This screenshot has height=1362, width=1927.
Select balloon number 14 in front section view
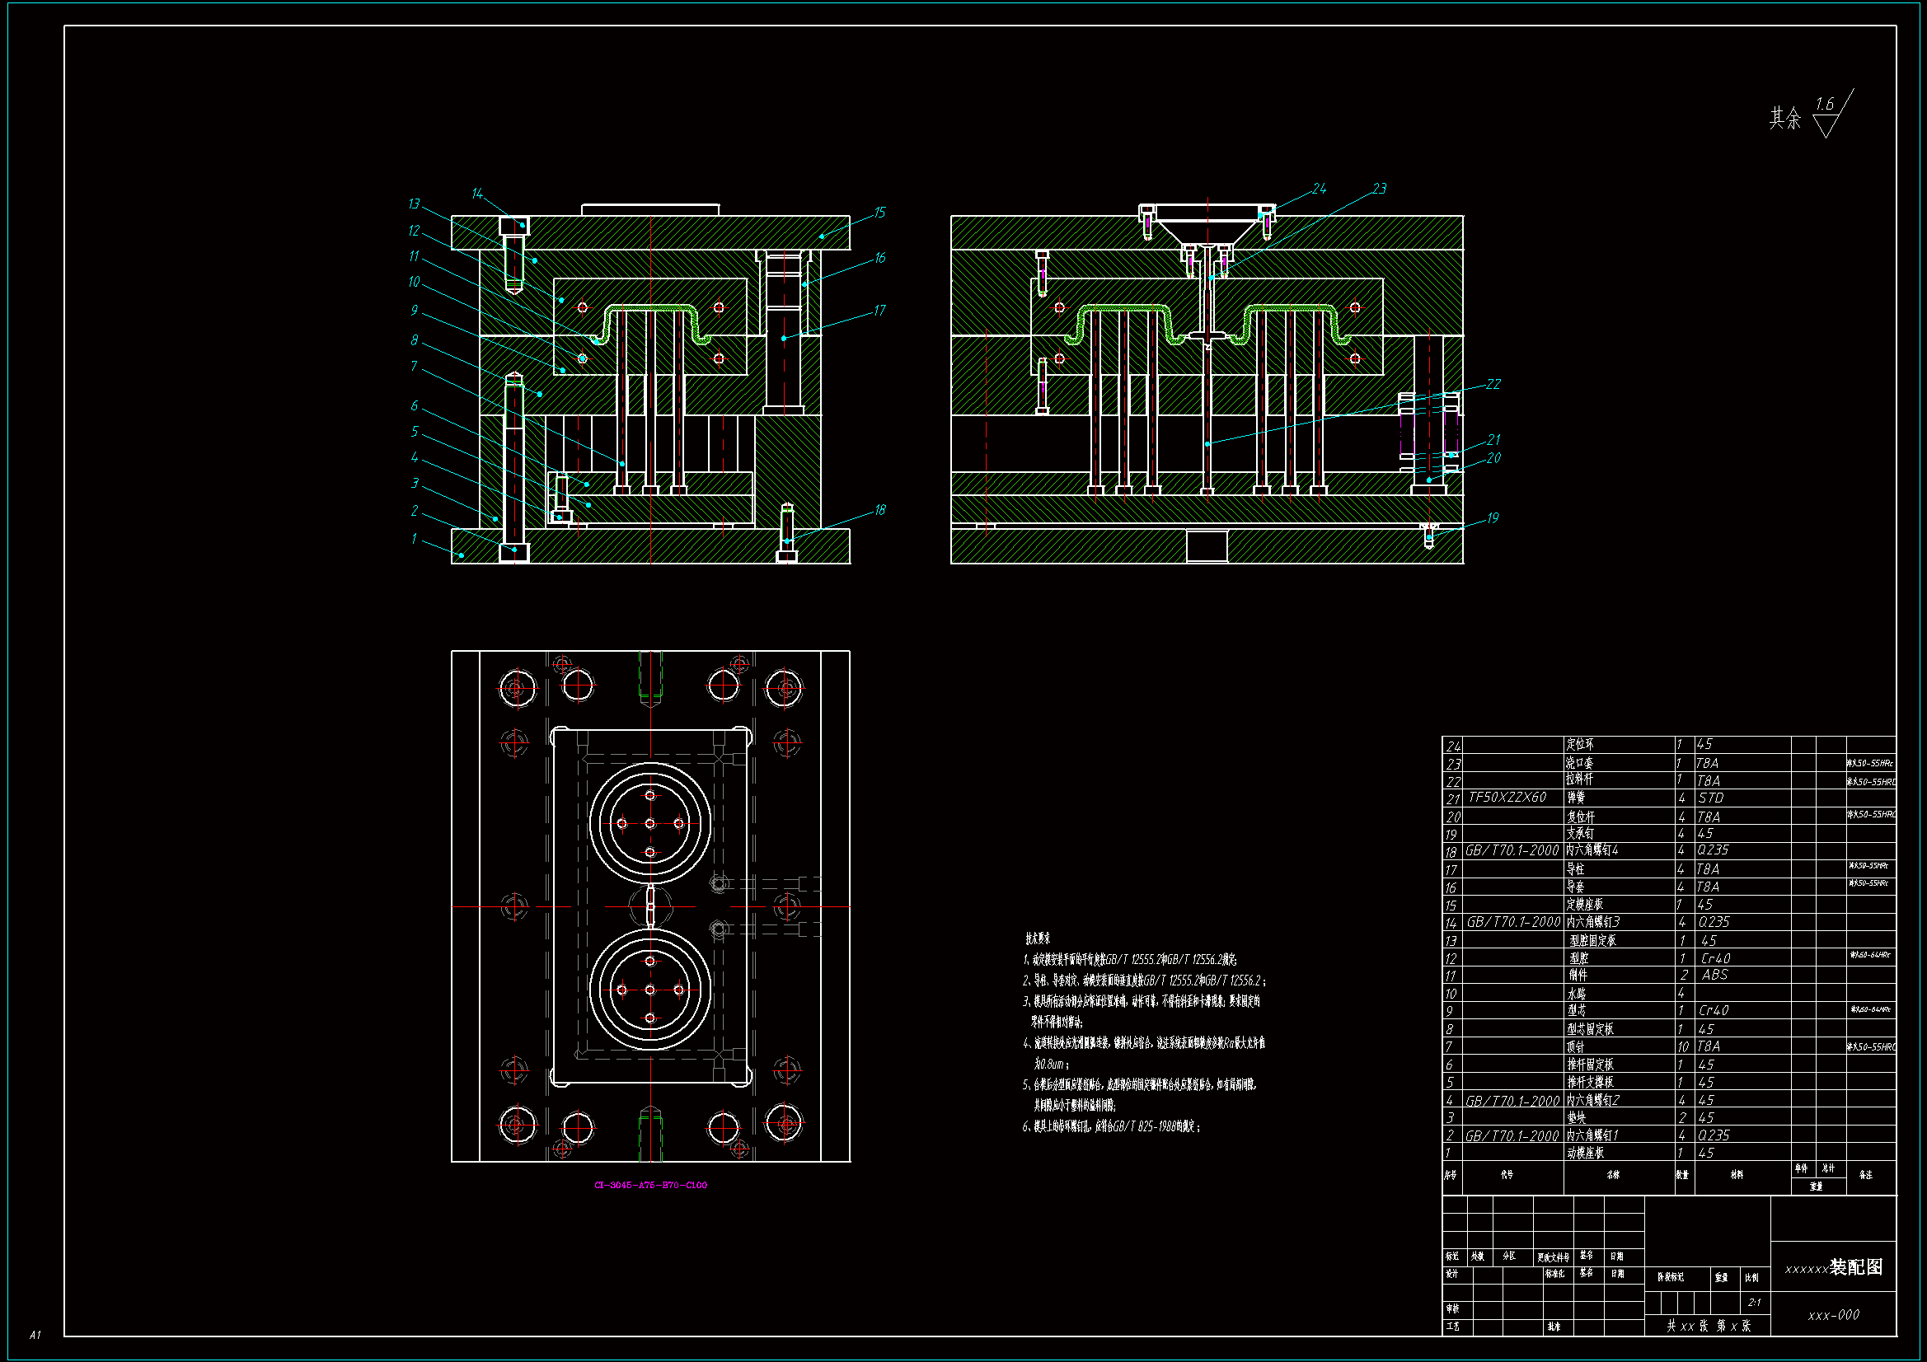pos(476,194)
